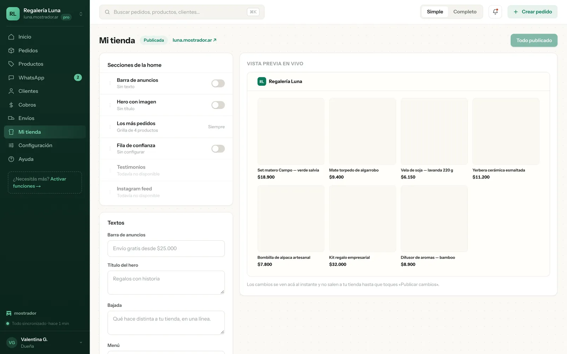Viewport: 567px width, 354px height.
Task: Open the luna.mostrador.ar store link
Action: (x=195, y=40)
